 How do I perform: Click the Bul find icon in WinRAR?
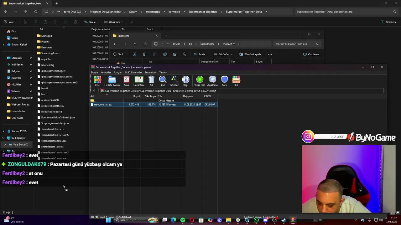(x=163, y=81)
